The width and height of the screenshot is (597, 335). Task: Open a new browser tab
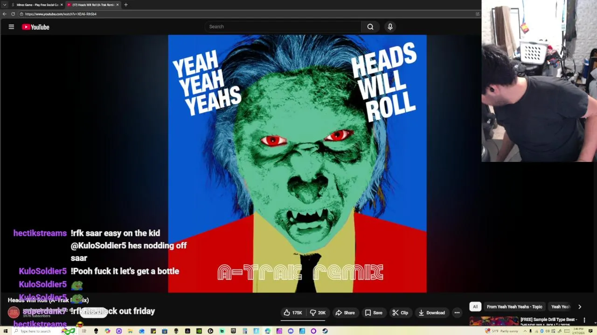coord(126,5)
